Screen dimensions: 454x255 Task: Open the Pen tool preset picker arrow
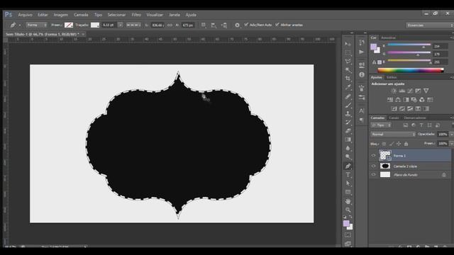coord(20,25)
